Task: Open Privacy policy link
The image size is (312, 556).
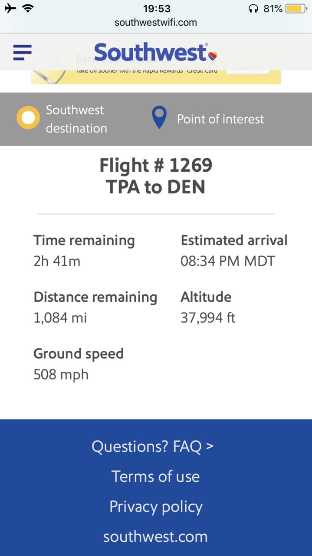Action: (156, 507)
